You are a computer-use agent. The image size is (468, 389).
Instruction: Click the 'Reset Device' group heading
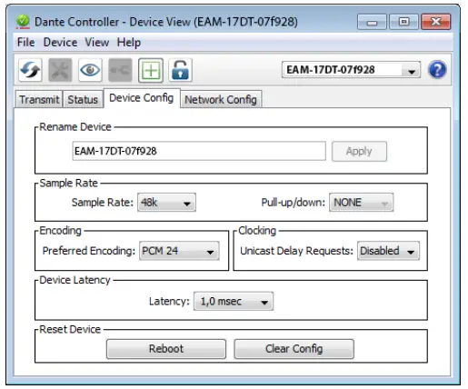tap(70, 329)
